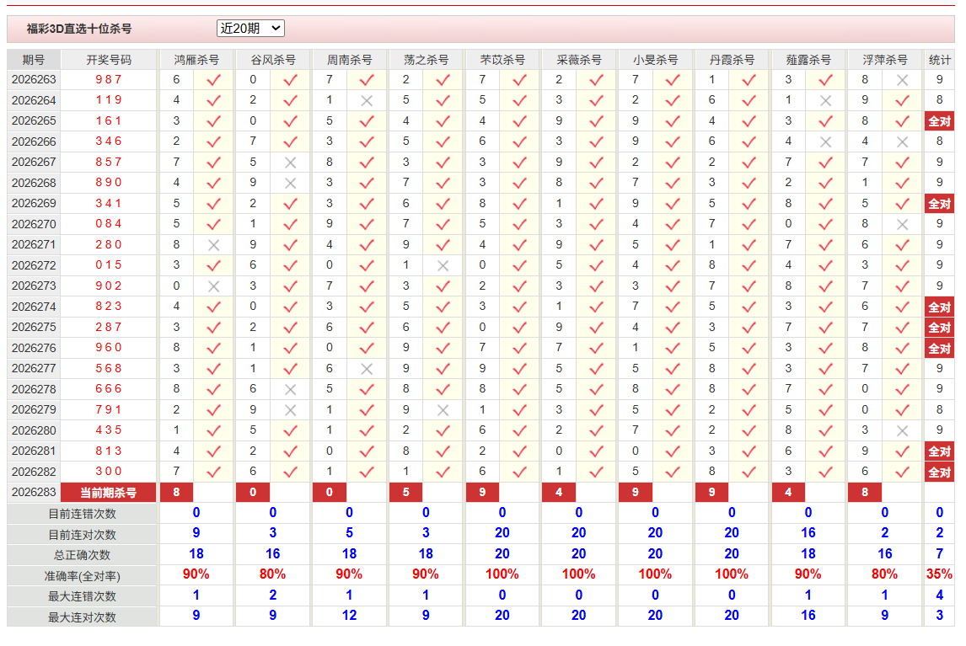Click the 全对 badge in row 2026275
966x646 pixels.
(x=940, y=328)
